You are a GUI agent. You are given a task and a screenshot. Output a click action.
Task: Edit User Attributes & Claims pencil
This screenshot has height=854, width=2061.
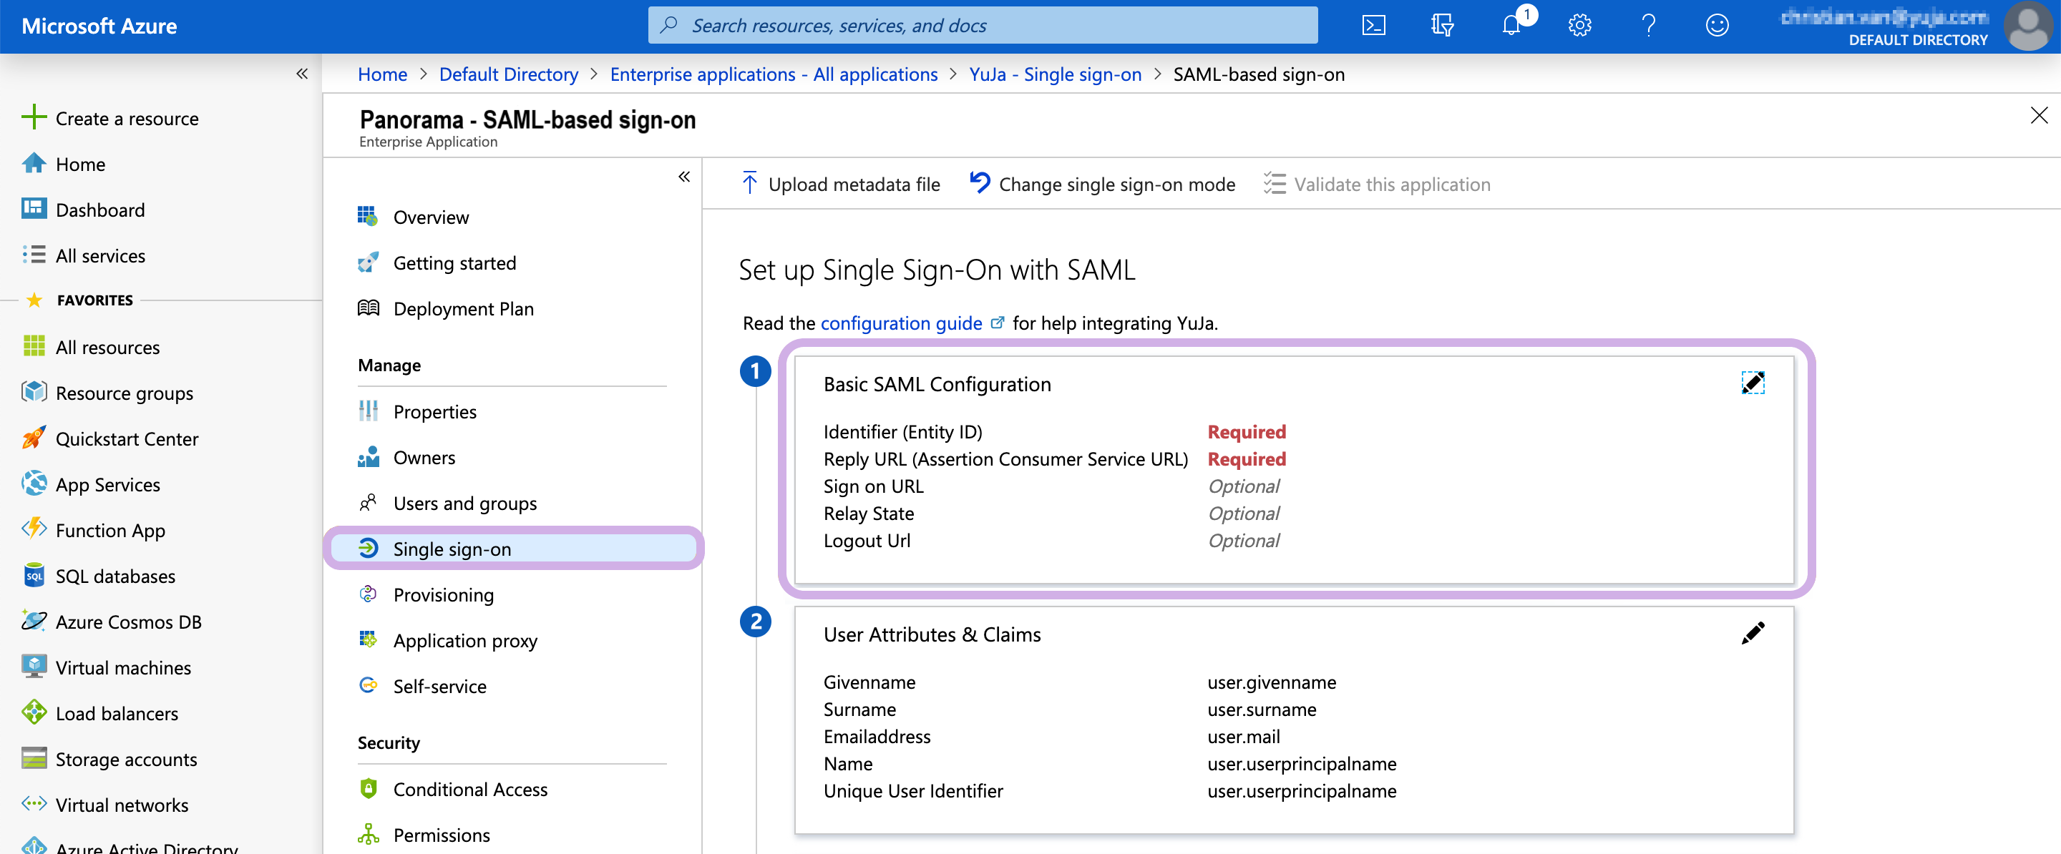coord(1752,633)
